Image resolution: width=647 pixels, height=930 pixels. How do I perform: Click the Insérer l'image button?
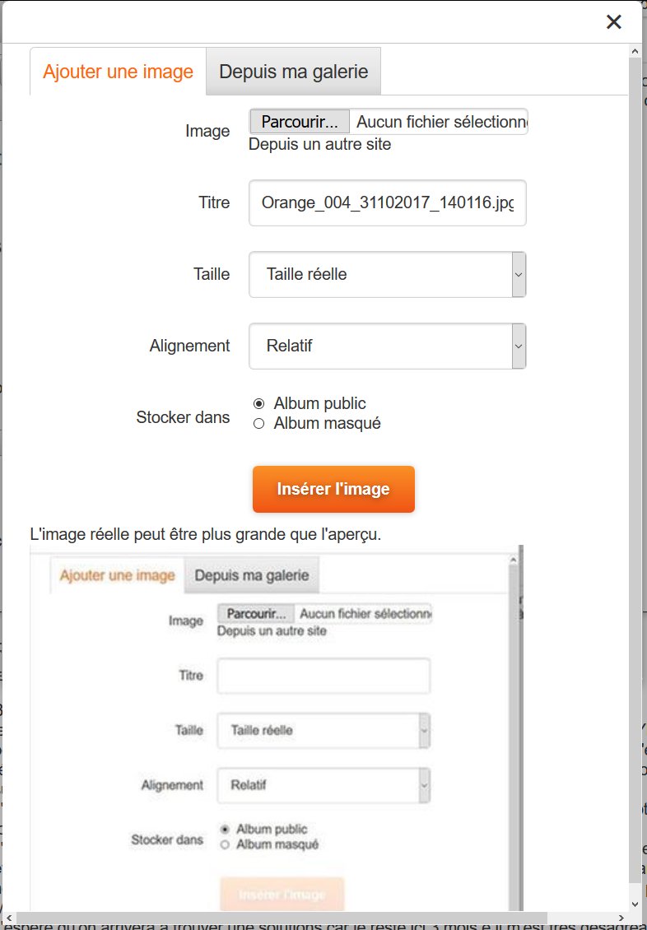333,490
